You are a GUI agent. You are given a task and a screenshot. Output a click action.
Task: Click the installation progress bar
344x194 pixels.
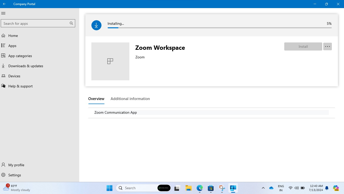coord(219,28)
